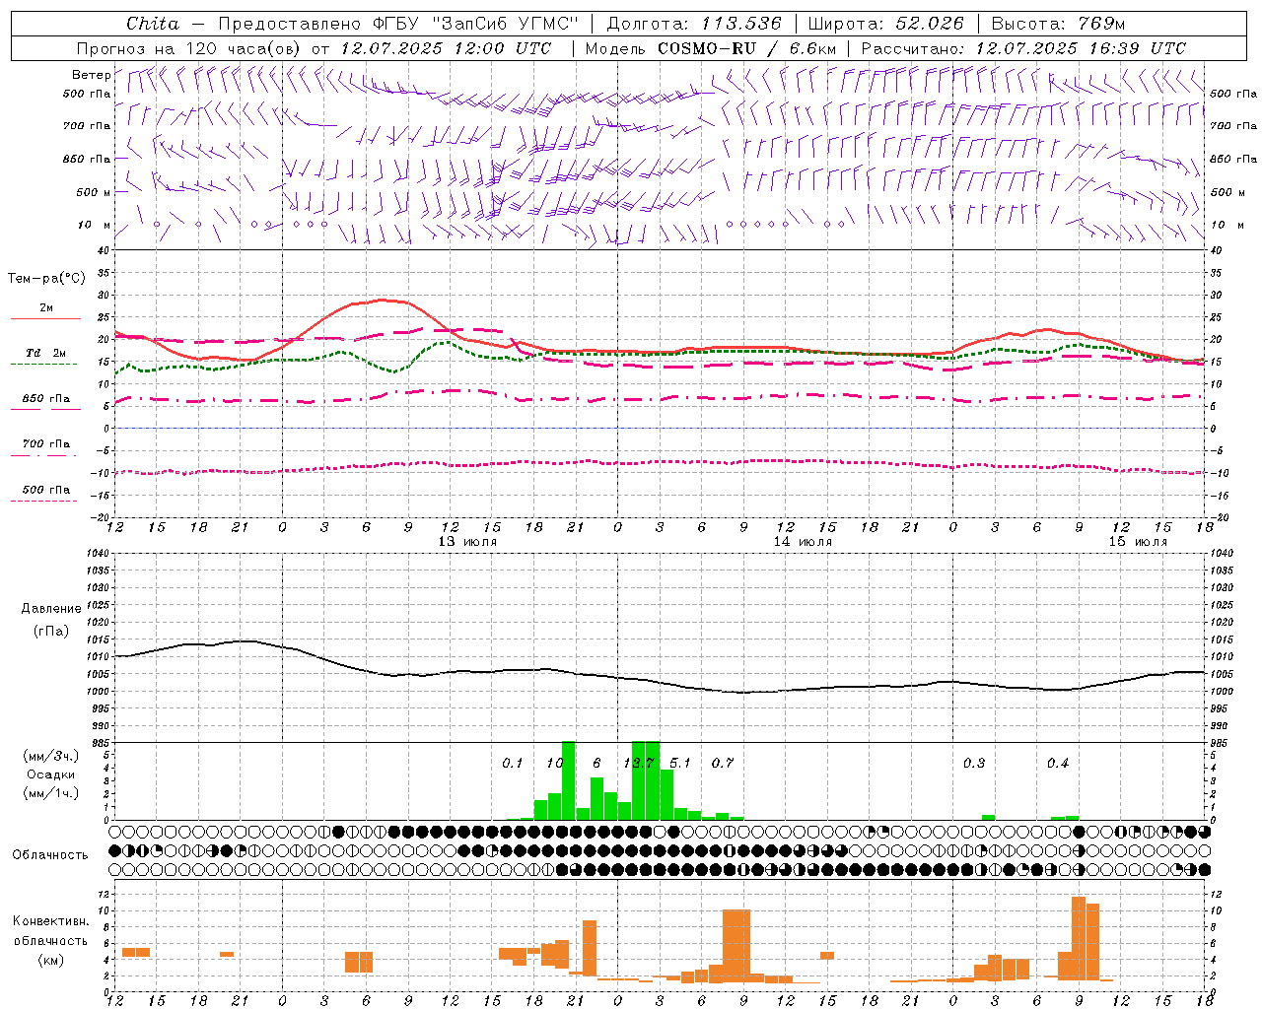Click the 0.7 precipitation total

coord(723,764)
